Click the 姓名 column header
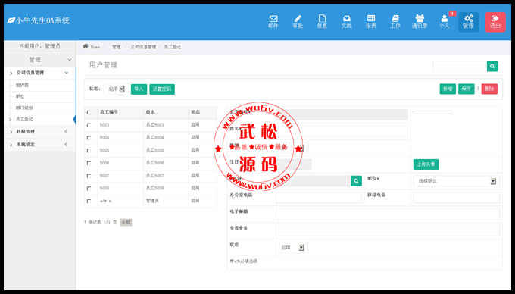Screen dimensions: 515x294 (151, 112)
